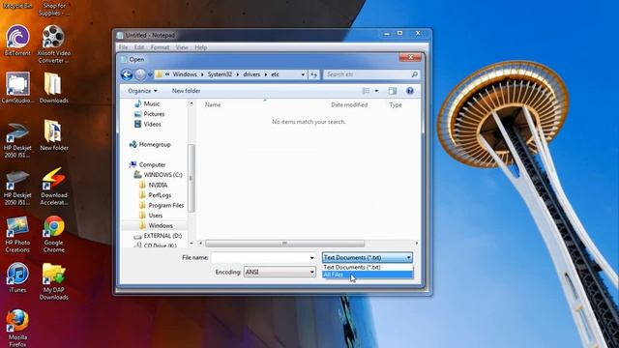Open the Notepad Edit menu
619x348 pixels.
click(139, 47)
